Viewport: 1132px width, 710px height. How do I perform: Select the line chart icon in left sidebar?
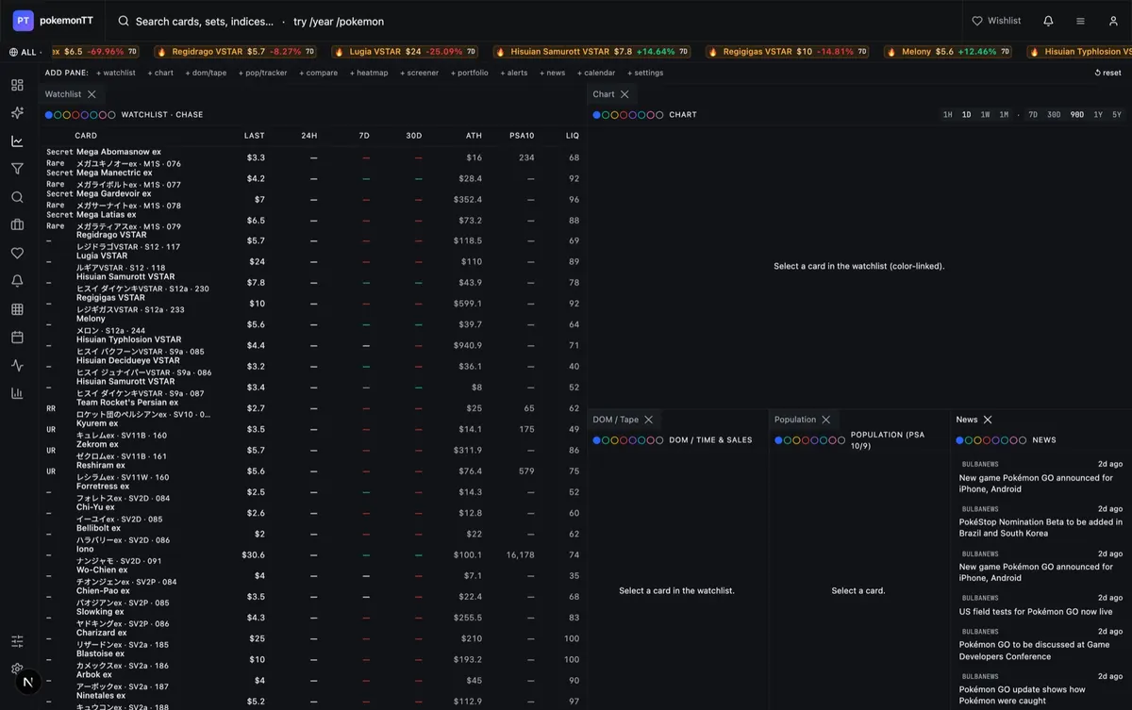[17, 141]
